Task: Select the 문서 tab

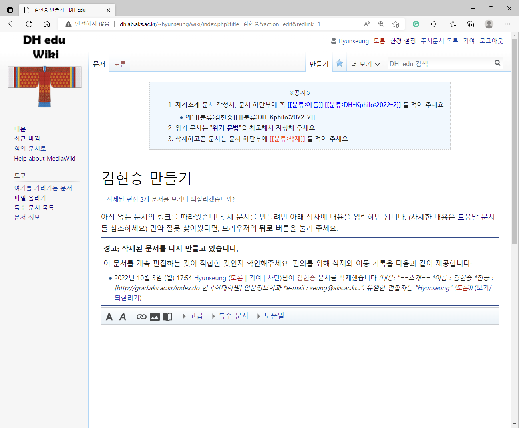Action: click(99, 64)
